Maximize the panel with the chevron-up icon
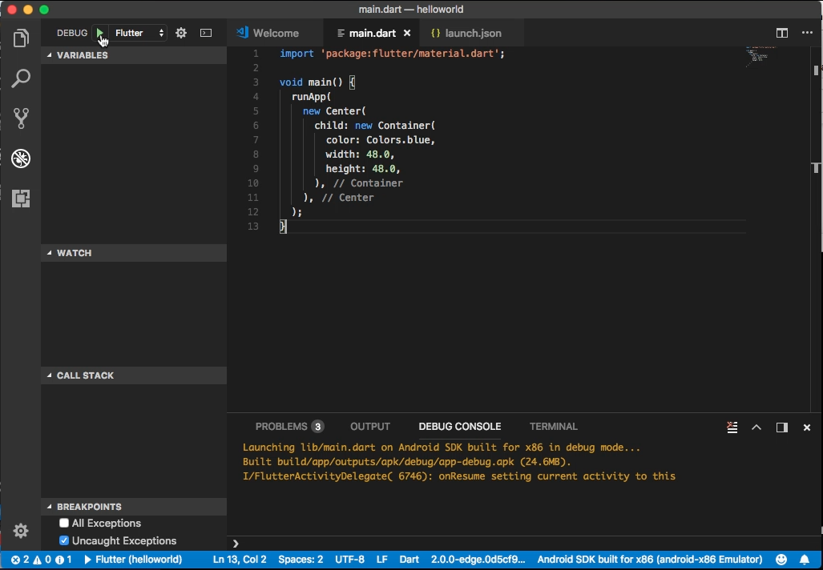The width and height of the screenshot is (823, 570). point(756,427)
